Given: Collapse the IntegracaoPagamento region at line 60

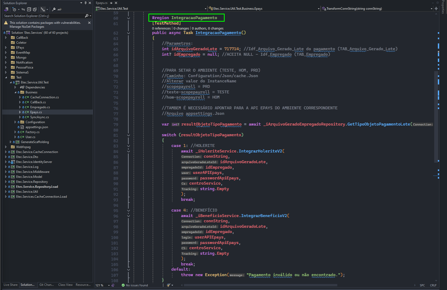Looking at the screenshot, I should pos(129,18).
